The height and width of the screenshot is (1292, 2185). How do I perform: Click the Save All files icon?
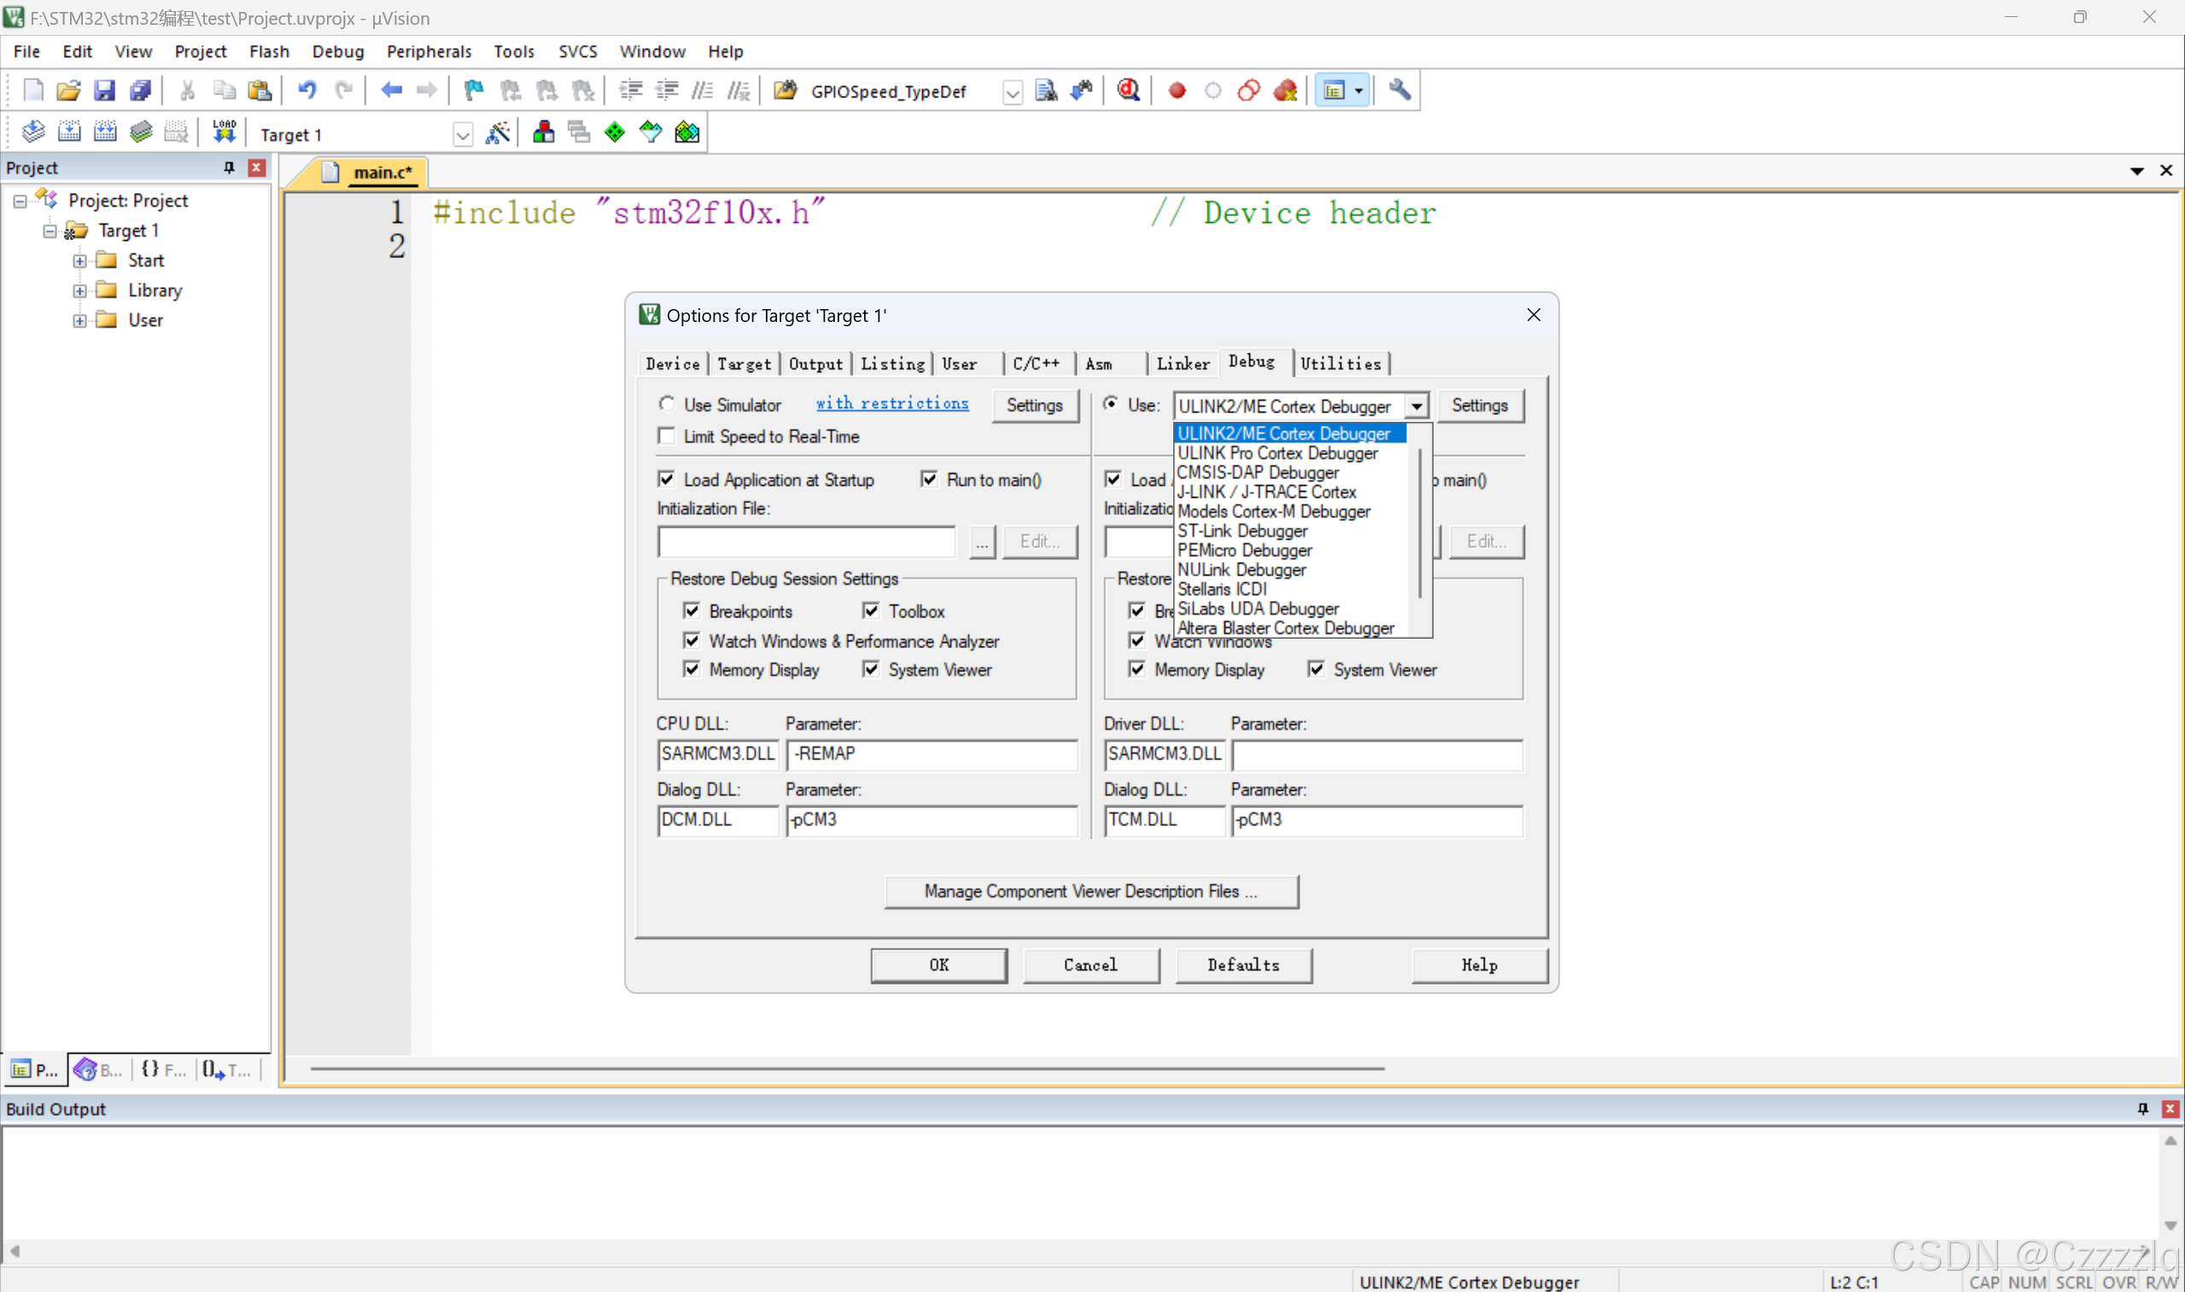point(140,91)
